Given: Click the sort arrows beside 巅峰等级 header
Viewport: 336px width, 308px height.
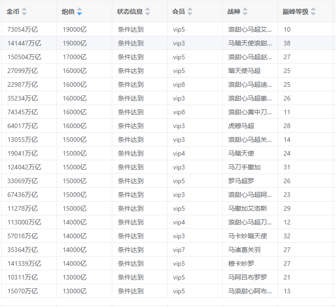Looking at the screenshot, I should point(313,12).
